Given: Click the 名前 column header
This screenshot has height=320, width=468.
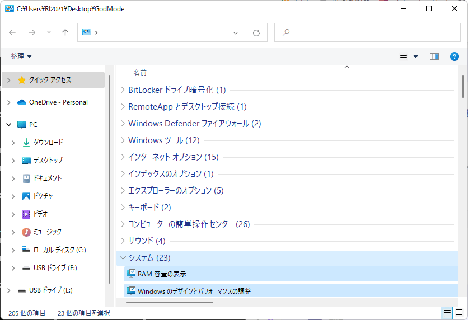Looking at the screenshot, I should point(140,73).
